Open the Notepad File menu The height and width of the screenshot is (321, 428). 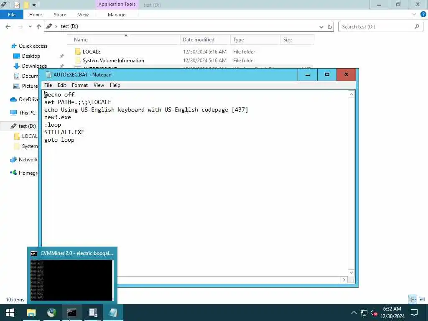48,85
